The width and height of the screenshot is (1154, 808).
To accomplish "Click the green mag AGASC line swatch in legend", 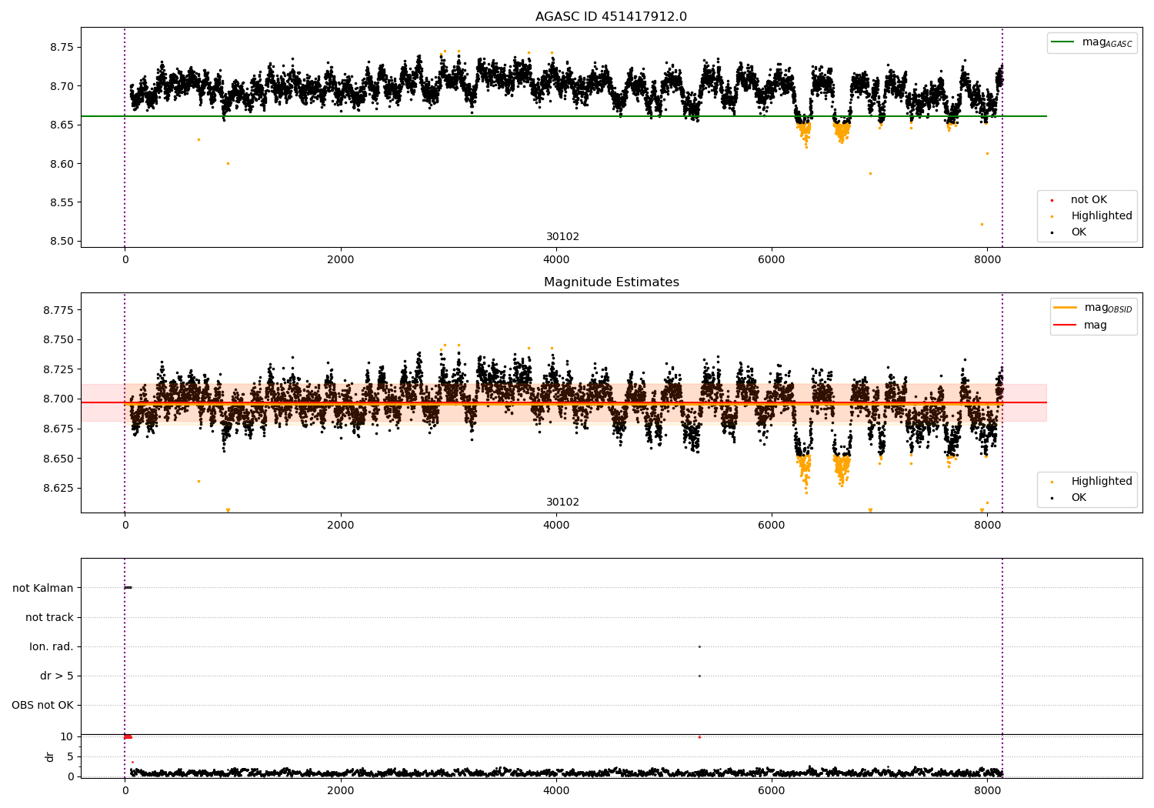I will [x=1063, y=42].
